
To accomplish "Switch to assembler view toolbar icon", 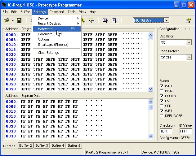I will [105, 20].
